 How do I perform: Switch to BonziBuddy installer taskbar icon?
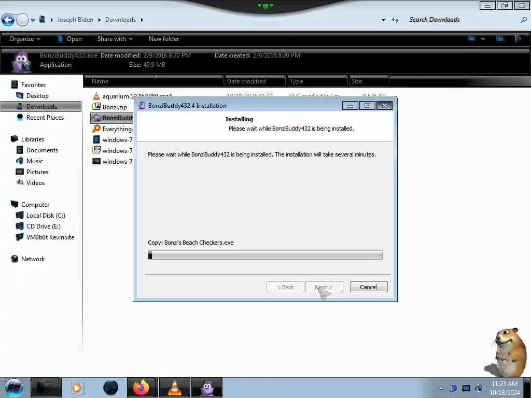click(207, 388)
